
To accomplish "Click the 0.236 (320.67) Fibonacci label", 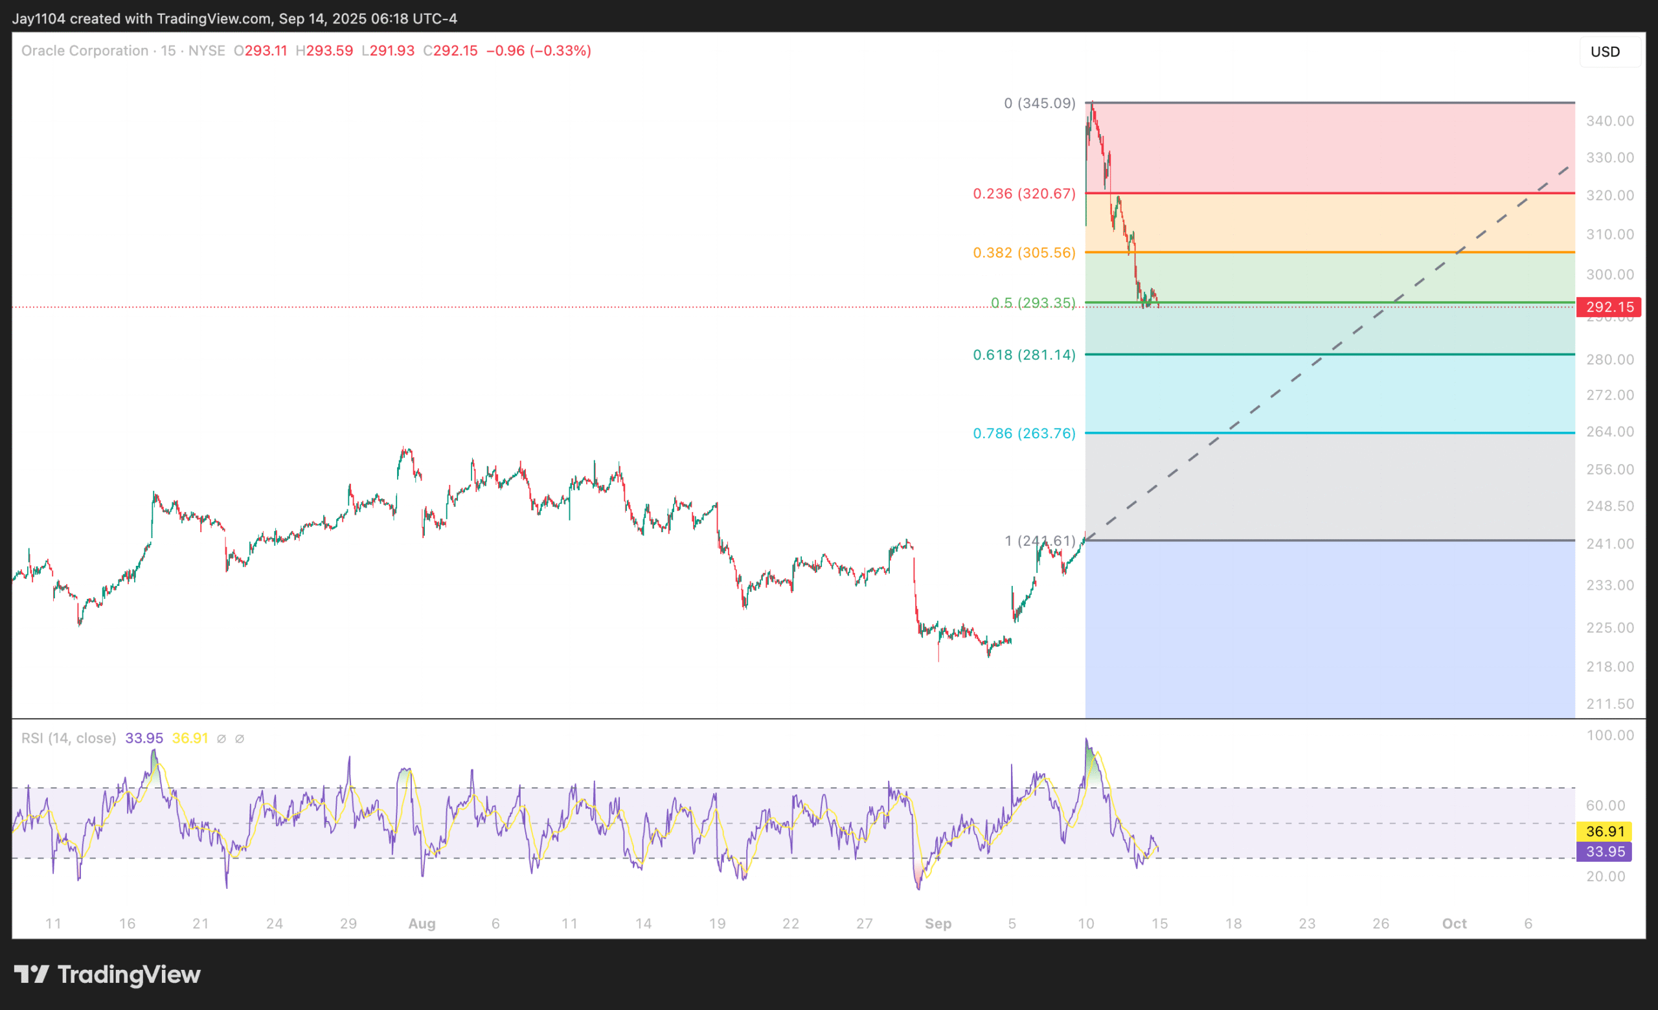I will (1024, 194).
